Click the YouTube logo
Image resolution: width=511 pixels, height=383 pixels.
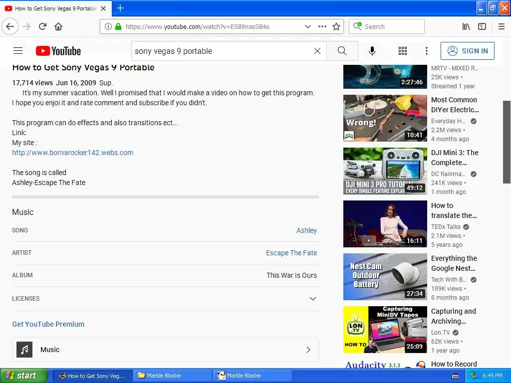pyautogui.click(x=58, y=51)
